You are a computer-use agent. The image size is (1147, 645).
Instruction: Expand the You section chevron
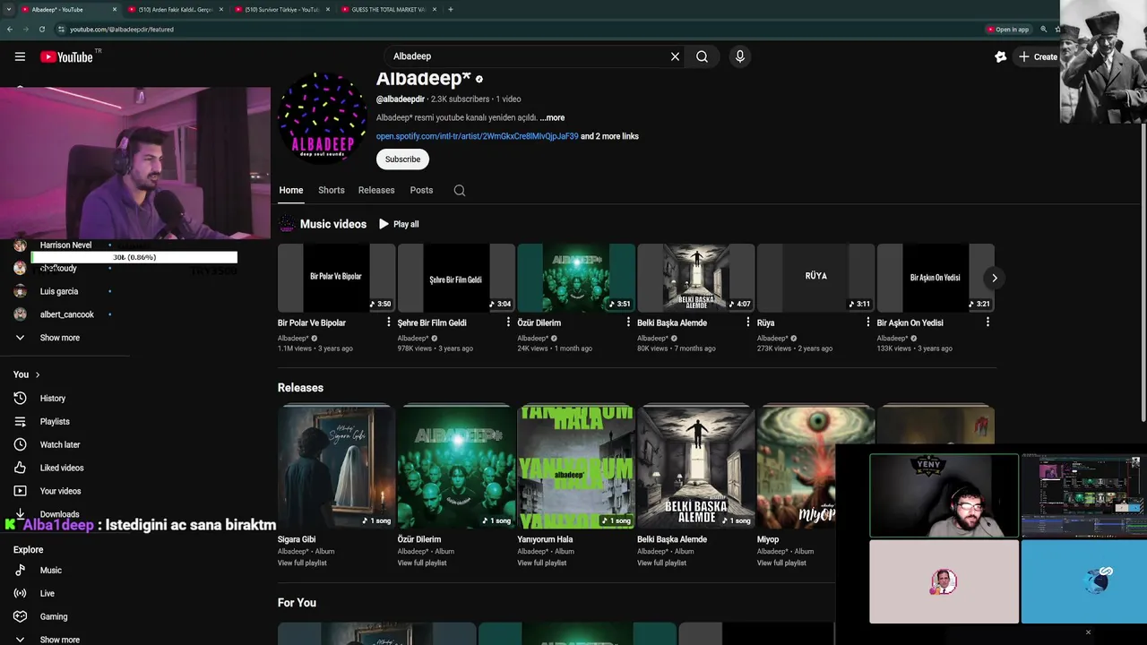(x=37, y=374)
